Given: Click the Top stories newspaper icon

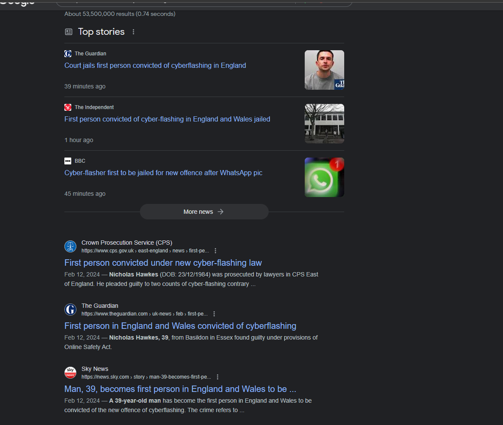Looking at the screenshot, I should (69, 32).
